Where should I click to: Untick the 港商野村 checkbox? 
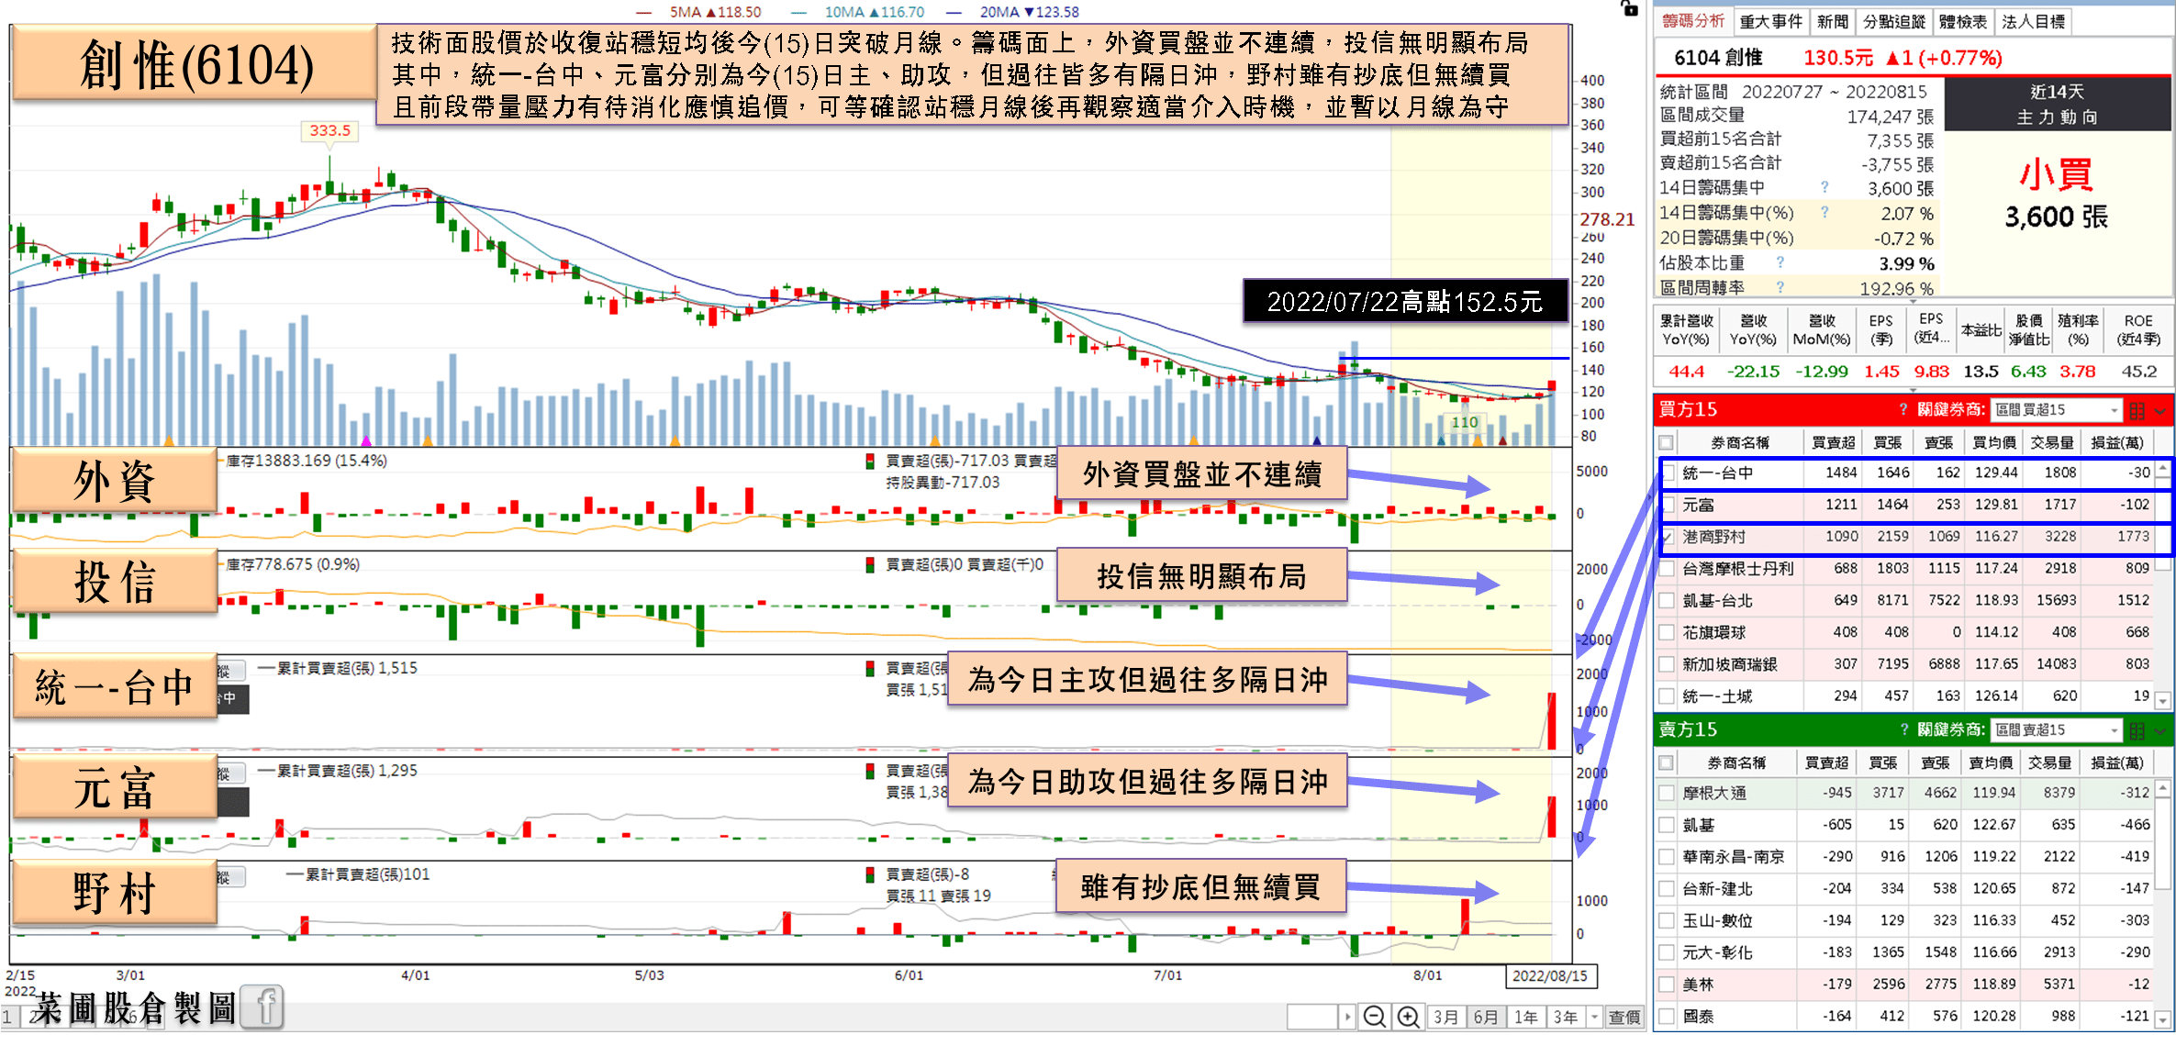coord(1668,537)
